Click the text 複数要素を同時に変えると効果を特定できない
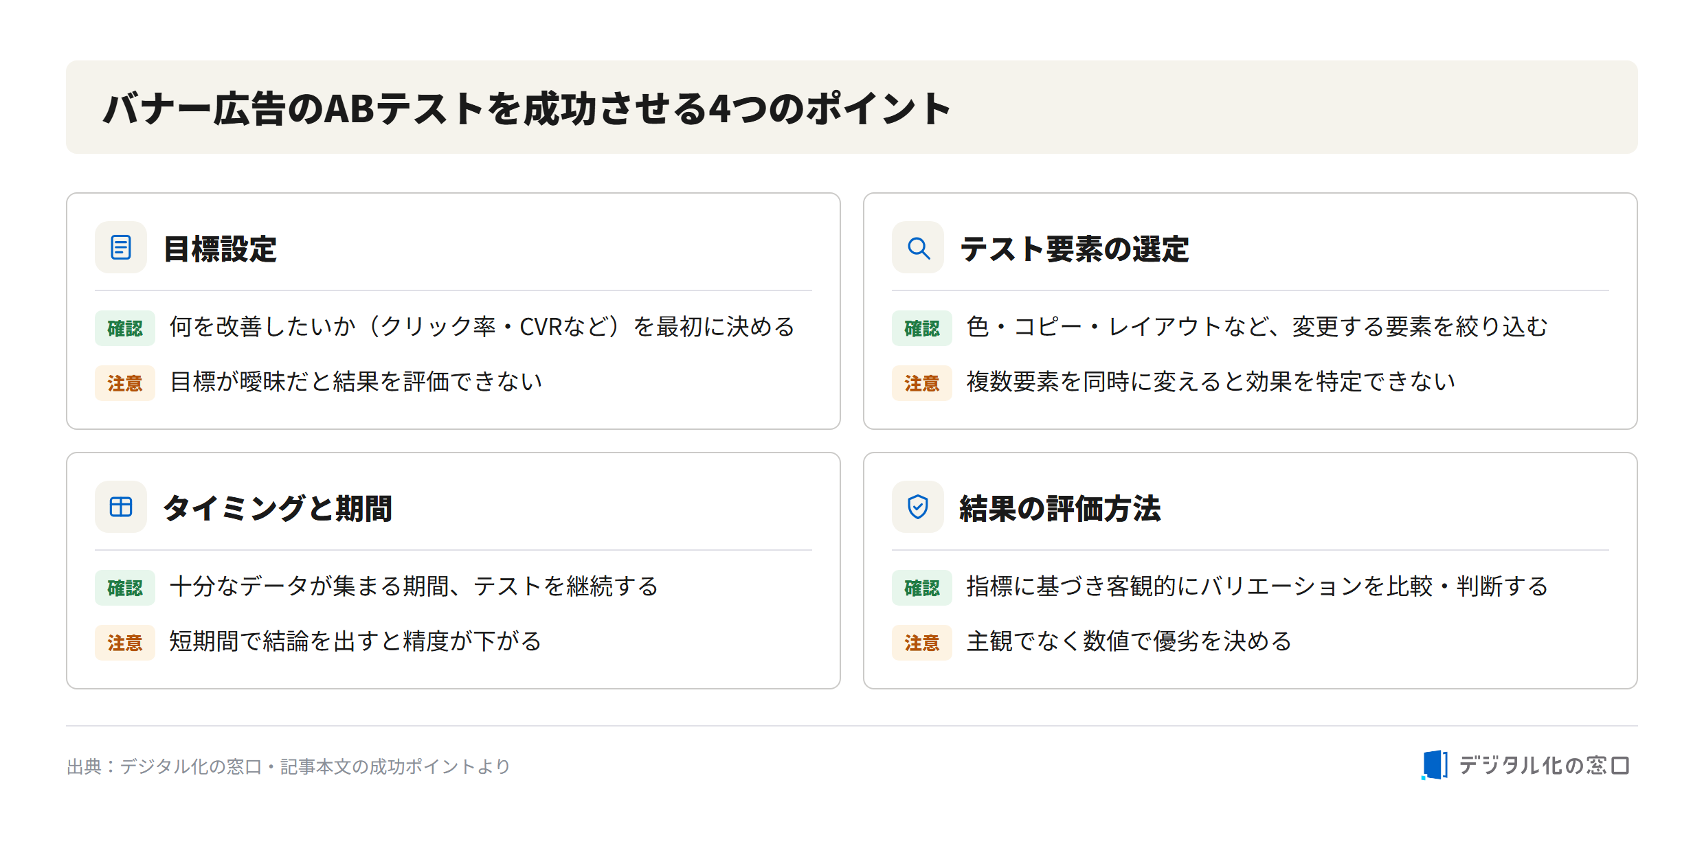Viewport: 1704px width, 846px height. pyautogui.click(x=1211, y=382)
